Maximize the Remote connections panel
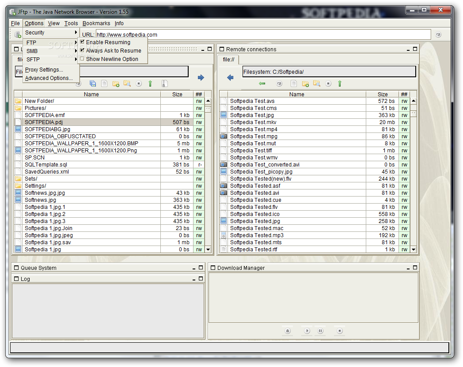The height and width of the screenshot is (367, 463). [415, 49]
